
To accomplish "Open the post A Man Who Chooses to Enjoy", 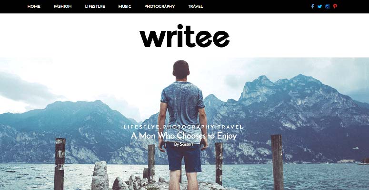I will click(184, 136).
